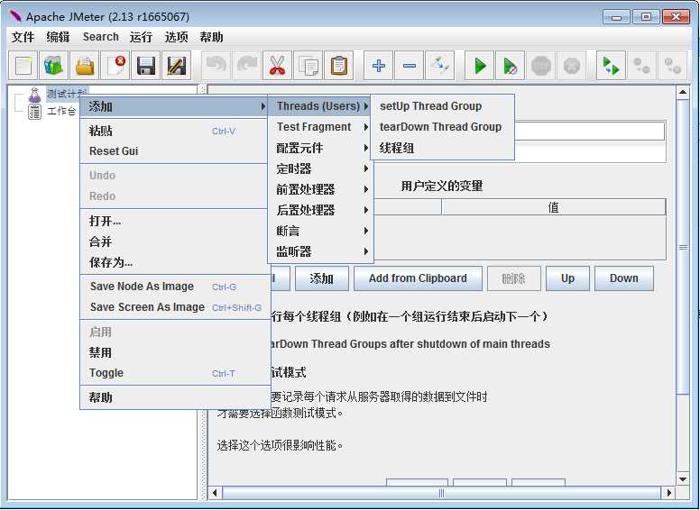
Task: Click the Save floppy disk icon
Action: (146, 66)
